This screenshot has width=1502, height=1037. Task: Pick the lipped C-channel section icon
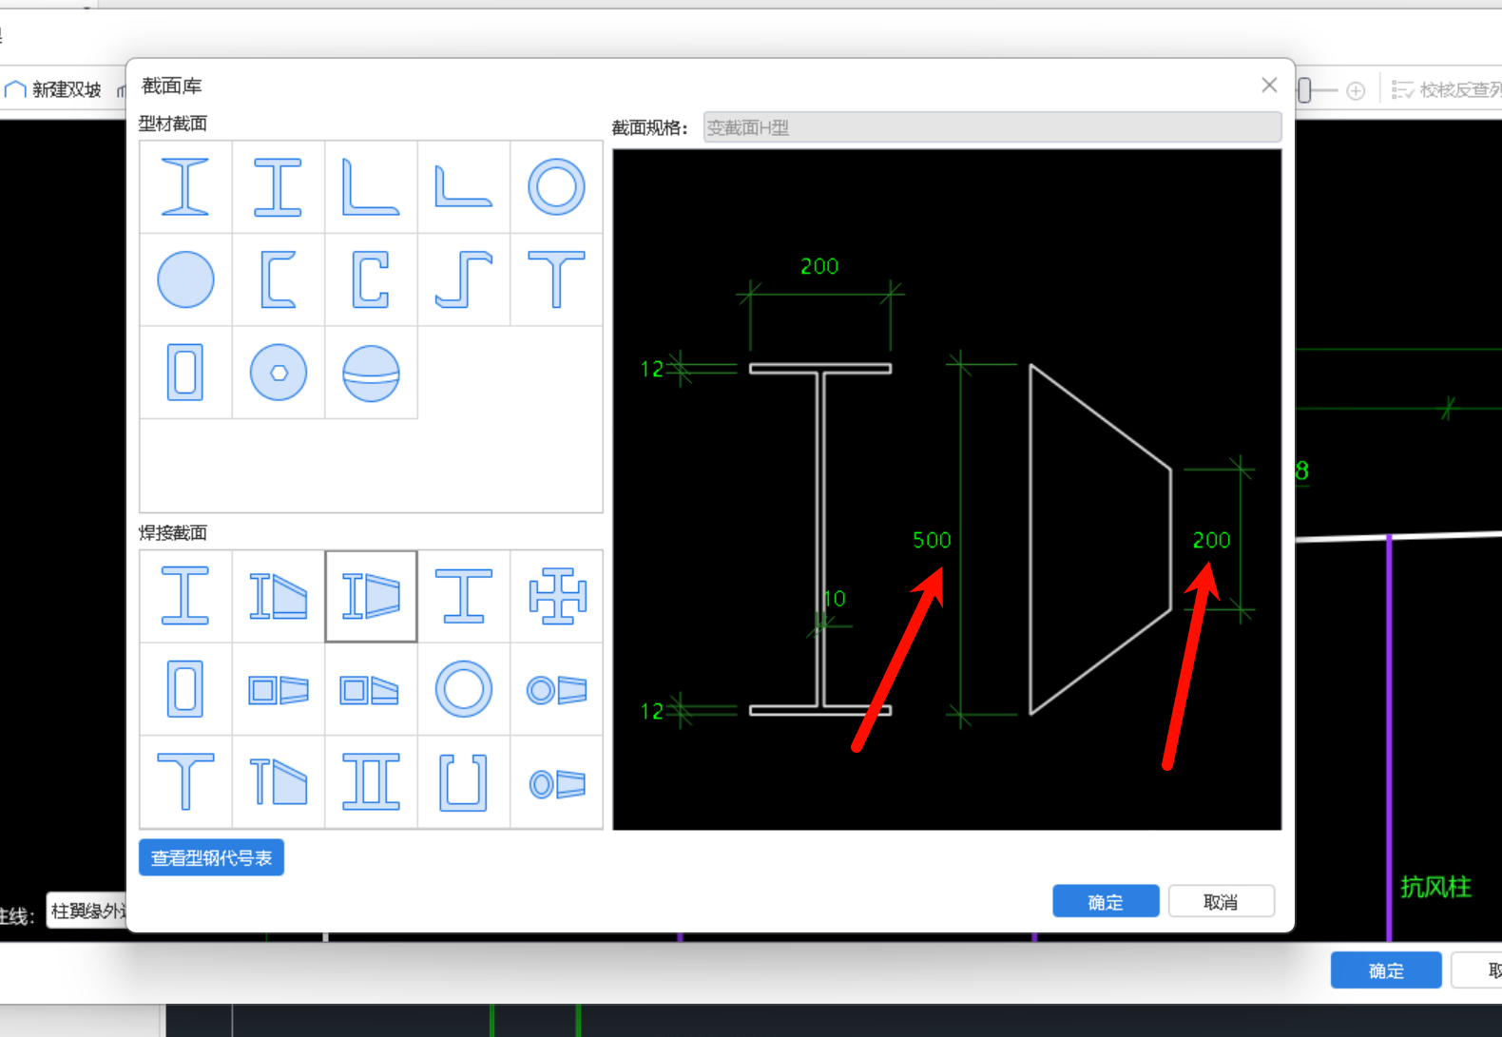(371, 279)
